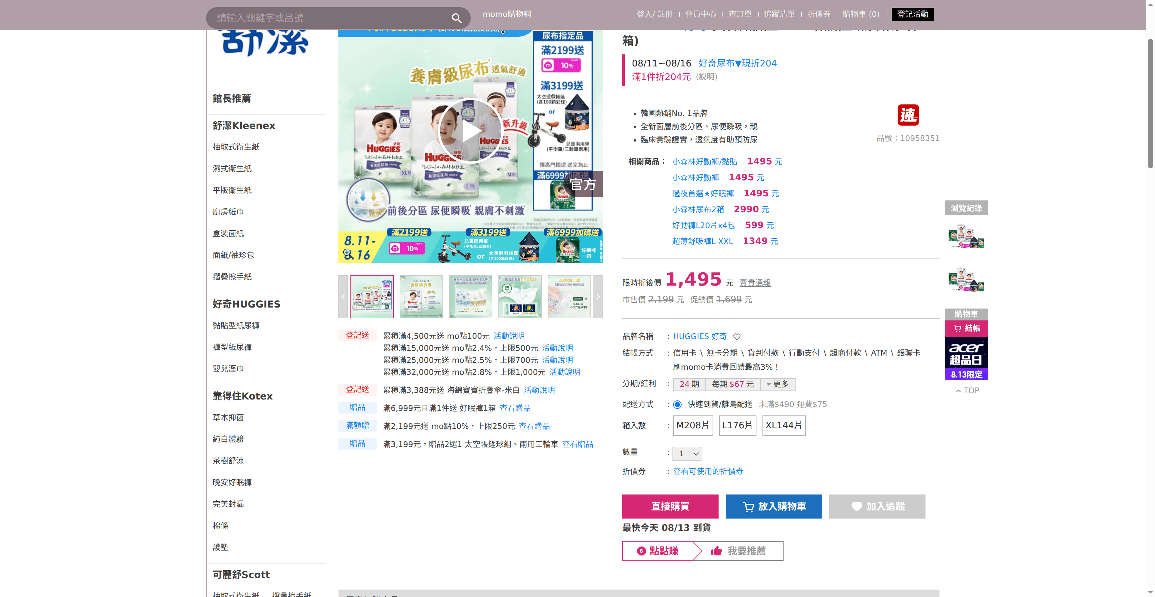Open 購物車 (0) in the top bar
Screen dimensions: 1155x597
(x=861, y=14)
